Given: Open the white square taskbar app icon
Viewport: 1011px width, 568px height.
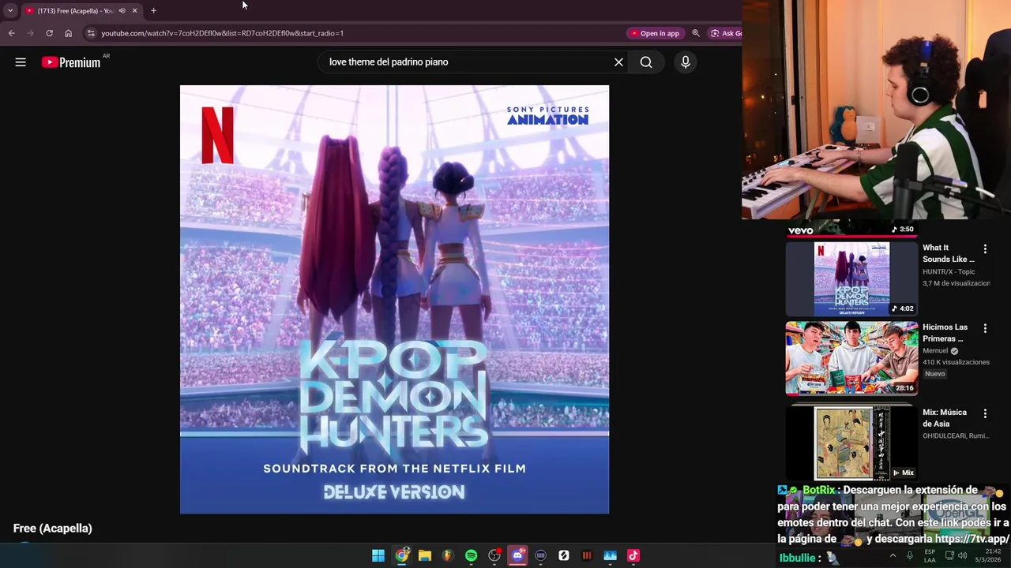Looking at the screenshot, I should click(564, 555).
